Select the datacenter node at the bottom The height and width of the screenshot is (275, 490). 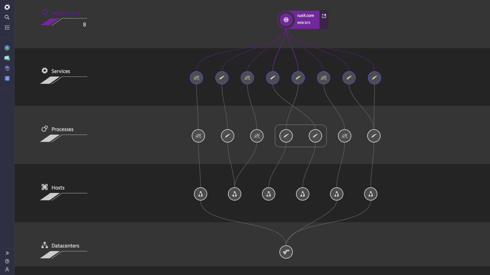coord(286,252)
